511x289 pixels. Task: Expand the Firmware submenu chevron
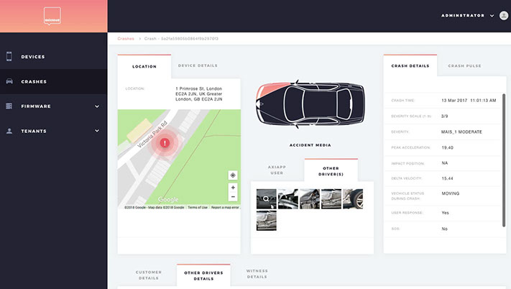pos(97,106)
